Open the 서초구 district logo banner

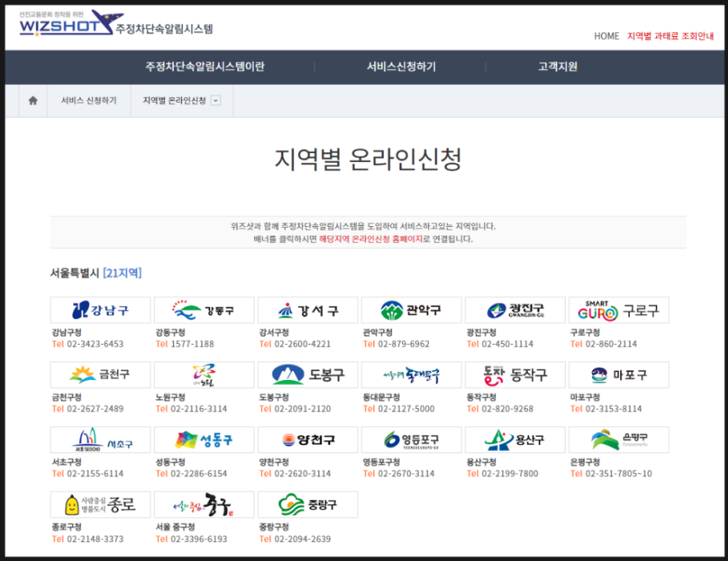100,439
